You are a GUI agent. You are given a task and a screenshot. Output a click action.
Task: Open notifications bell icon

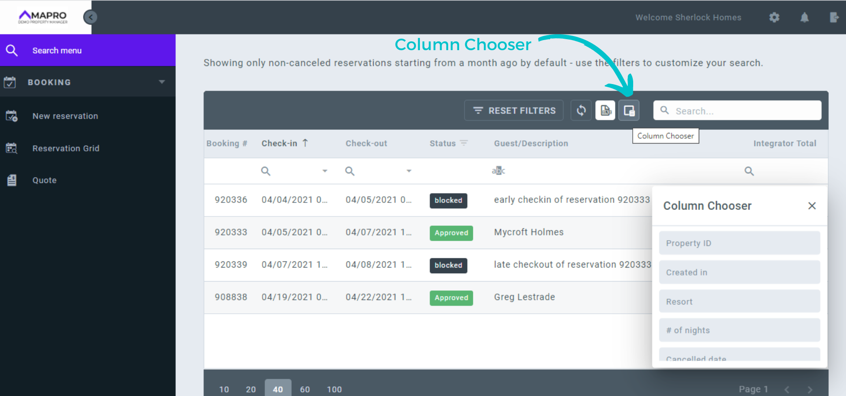click(805, 18)
